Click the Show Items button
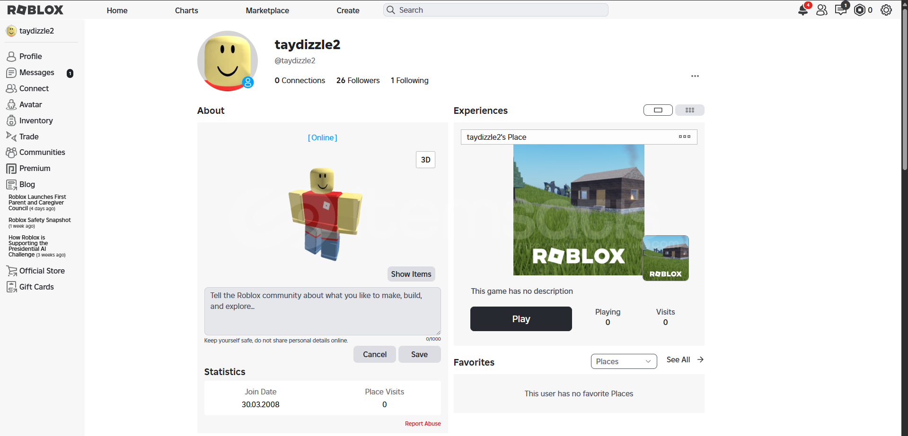The image size is (908, 436). [411, 274]
